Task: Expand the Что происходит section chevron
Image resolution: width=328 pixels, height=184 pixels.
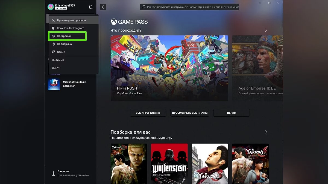Action: [x=266, y=30]
